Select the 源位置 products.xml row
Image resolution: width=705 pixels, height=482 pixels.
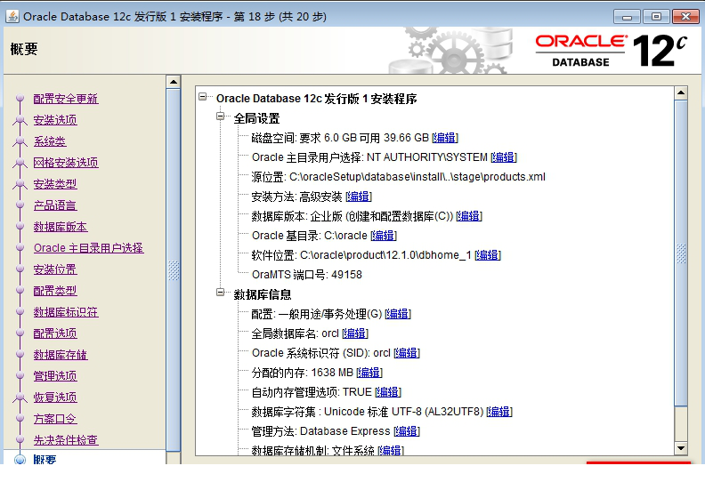click(x=398, y=177)
